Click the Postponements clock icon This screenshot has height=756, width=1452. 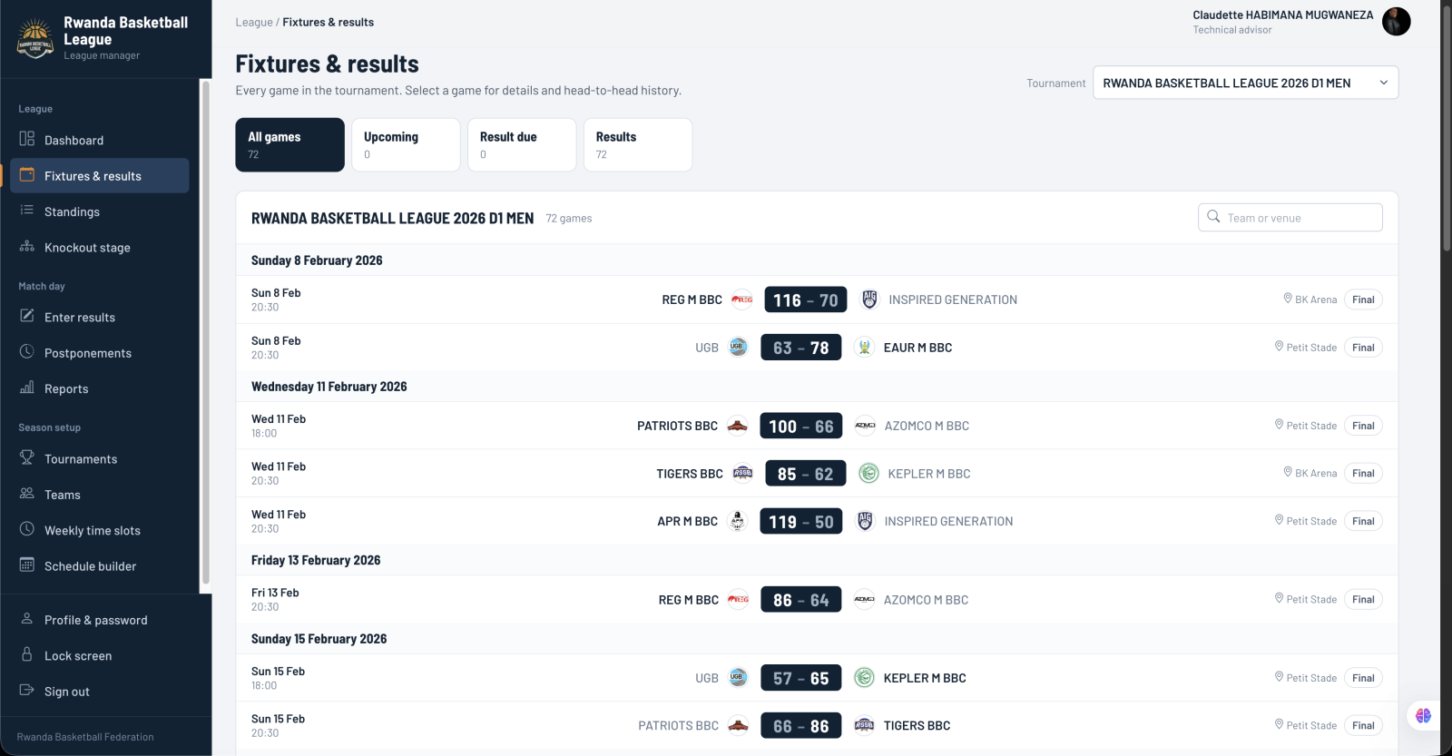pos(27,352)
